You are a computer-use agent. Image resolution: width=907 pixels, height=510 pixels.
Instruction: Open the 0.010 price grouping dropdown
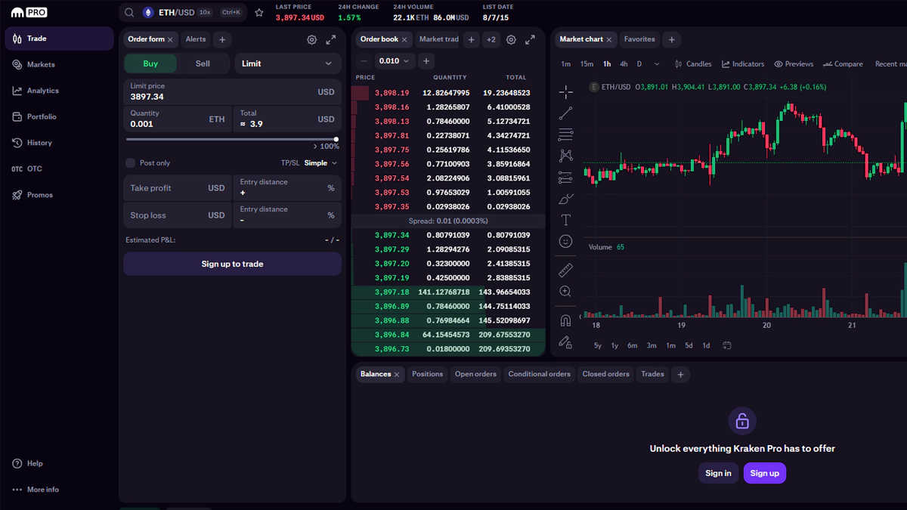click(x=395, y=61)
